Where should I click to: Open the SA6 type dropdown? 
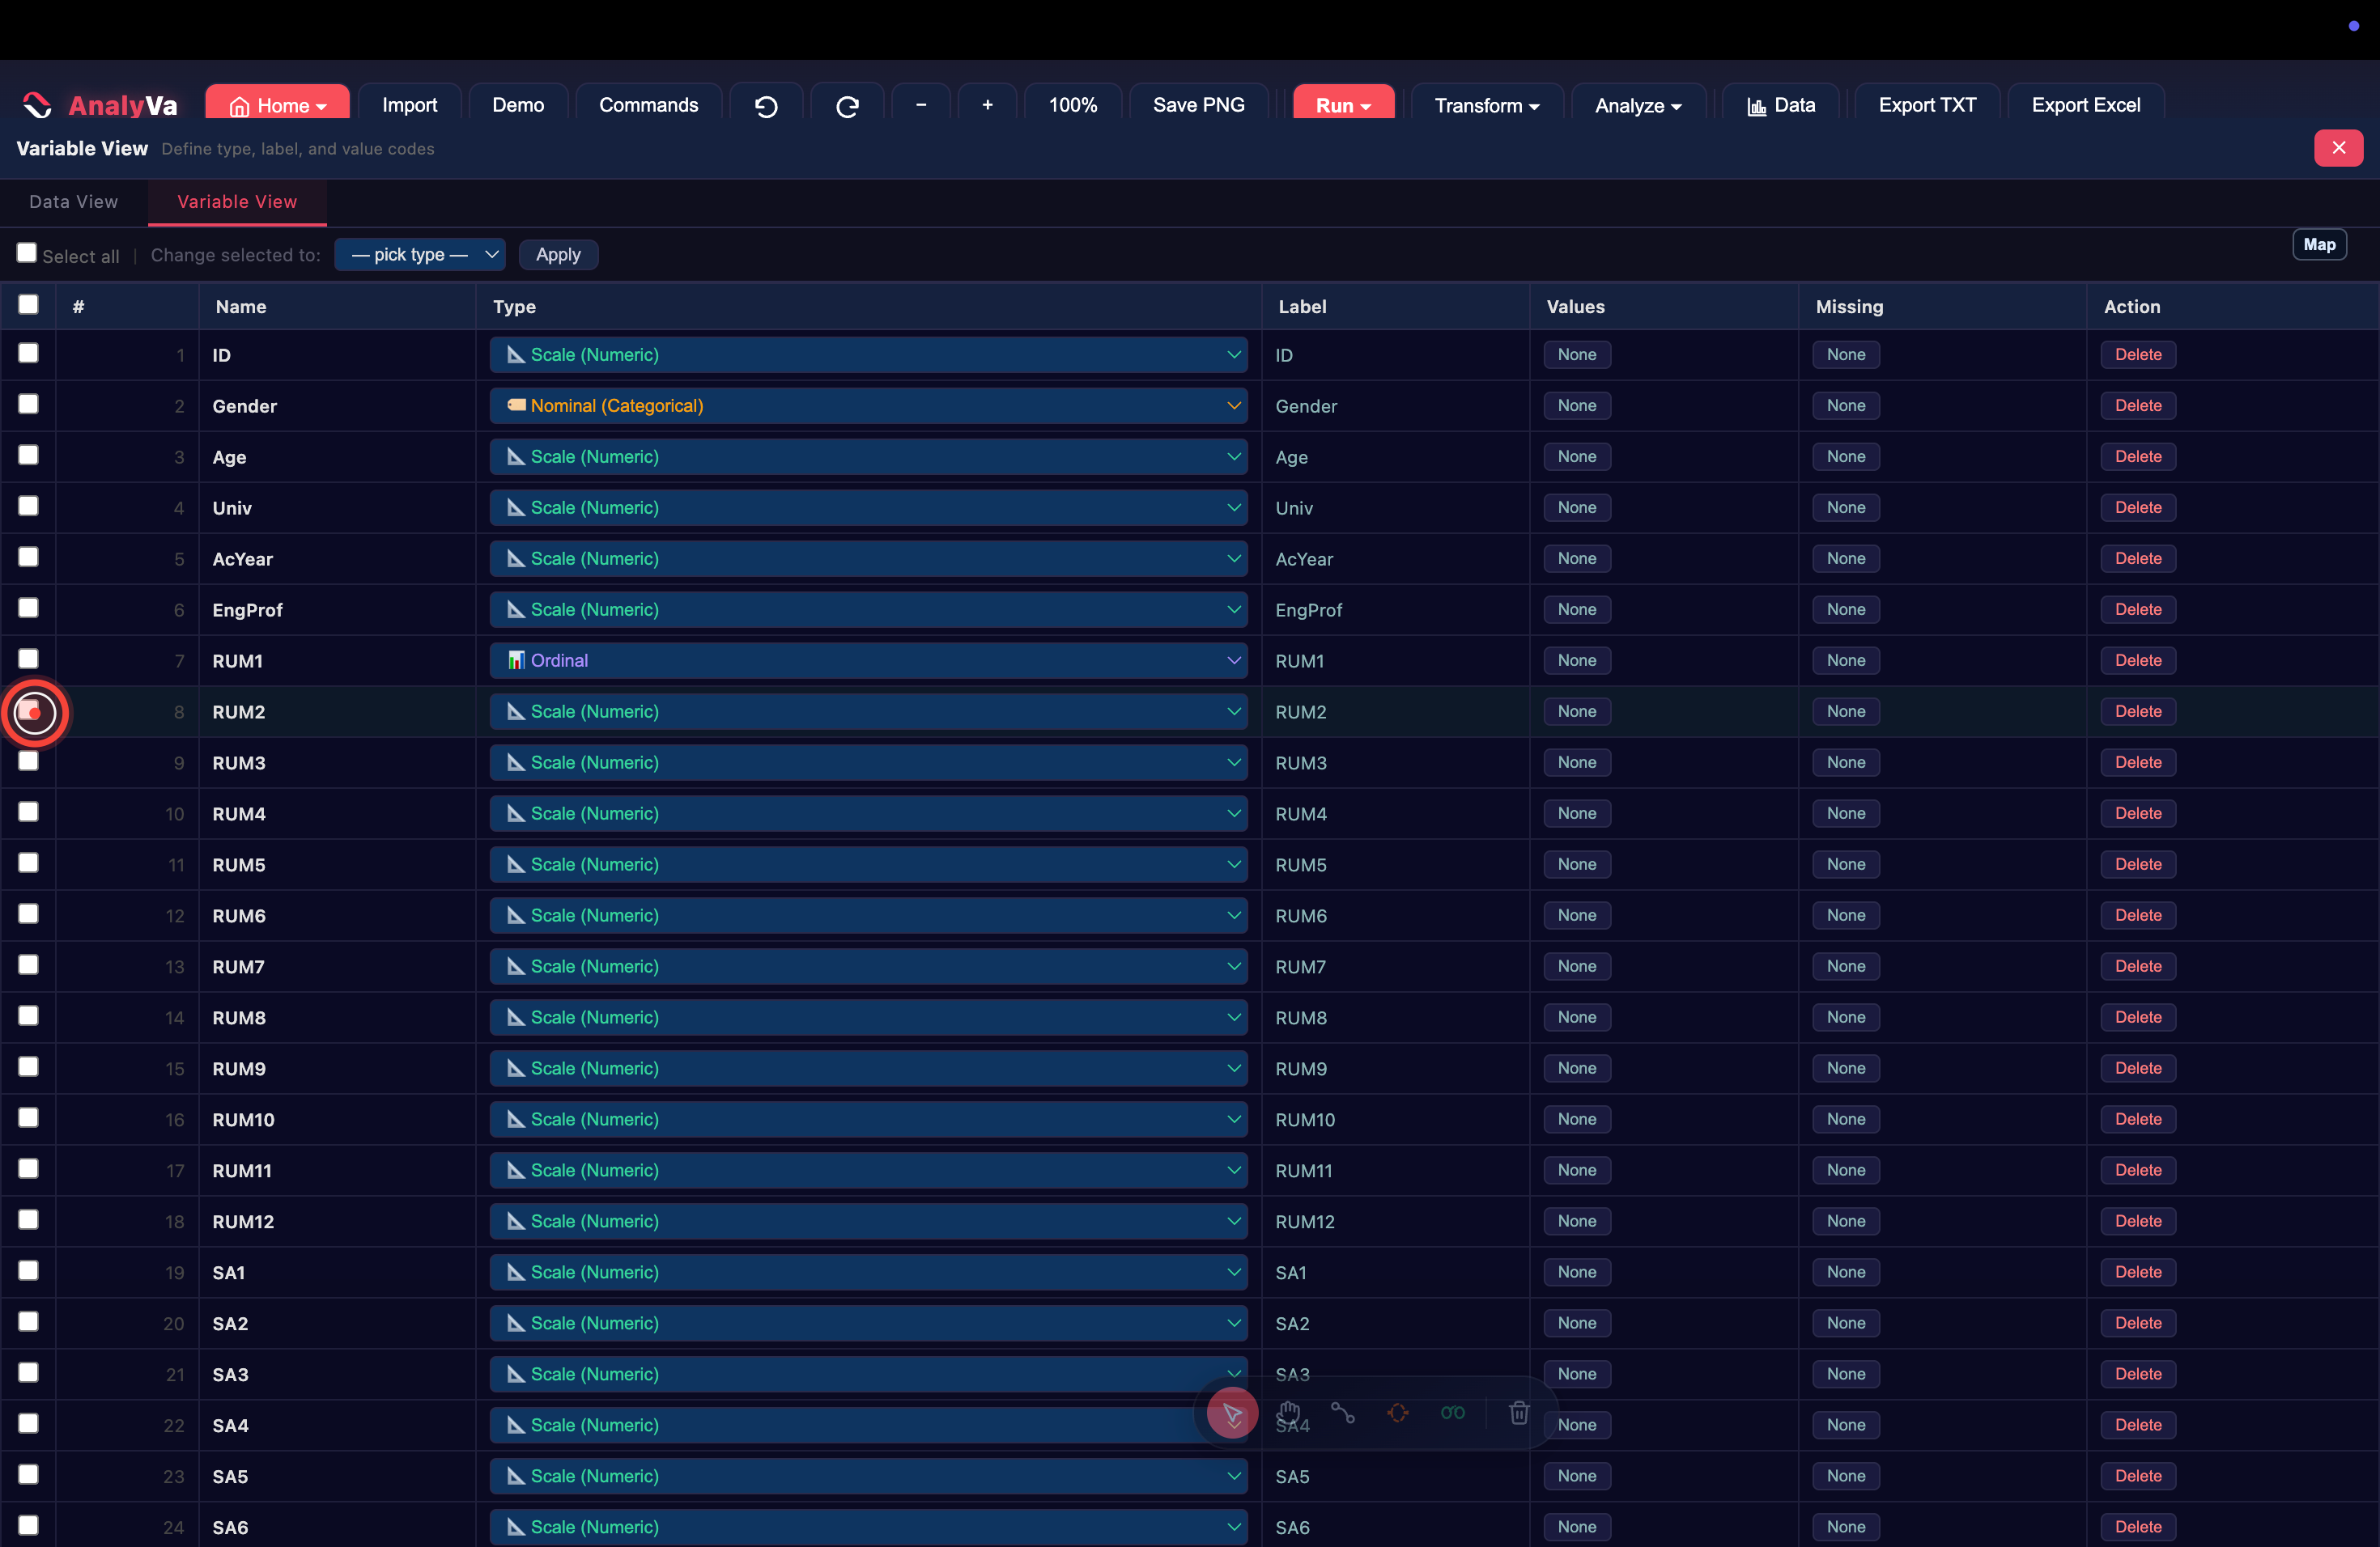coord(868,1527)
